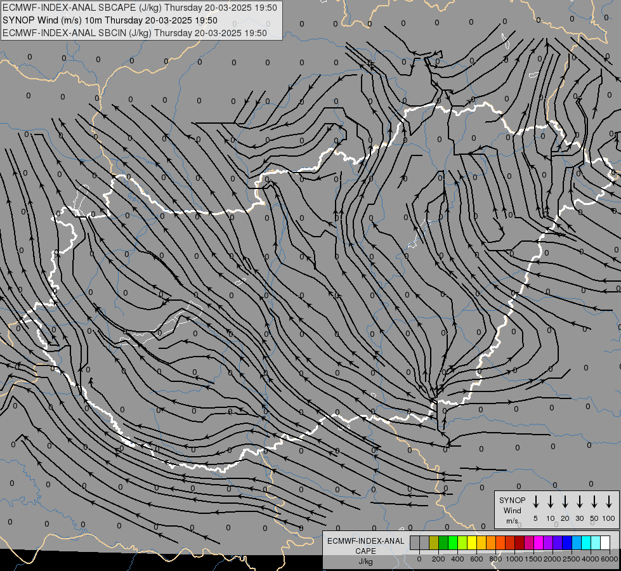Select the olive swatch in the CAPE scale
This screenshot has height=571, width=621.
pyautogui.click(x=434, y=542)
